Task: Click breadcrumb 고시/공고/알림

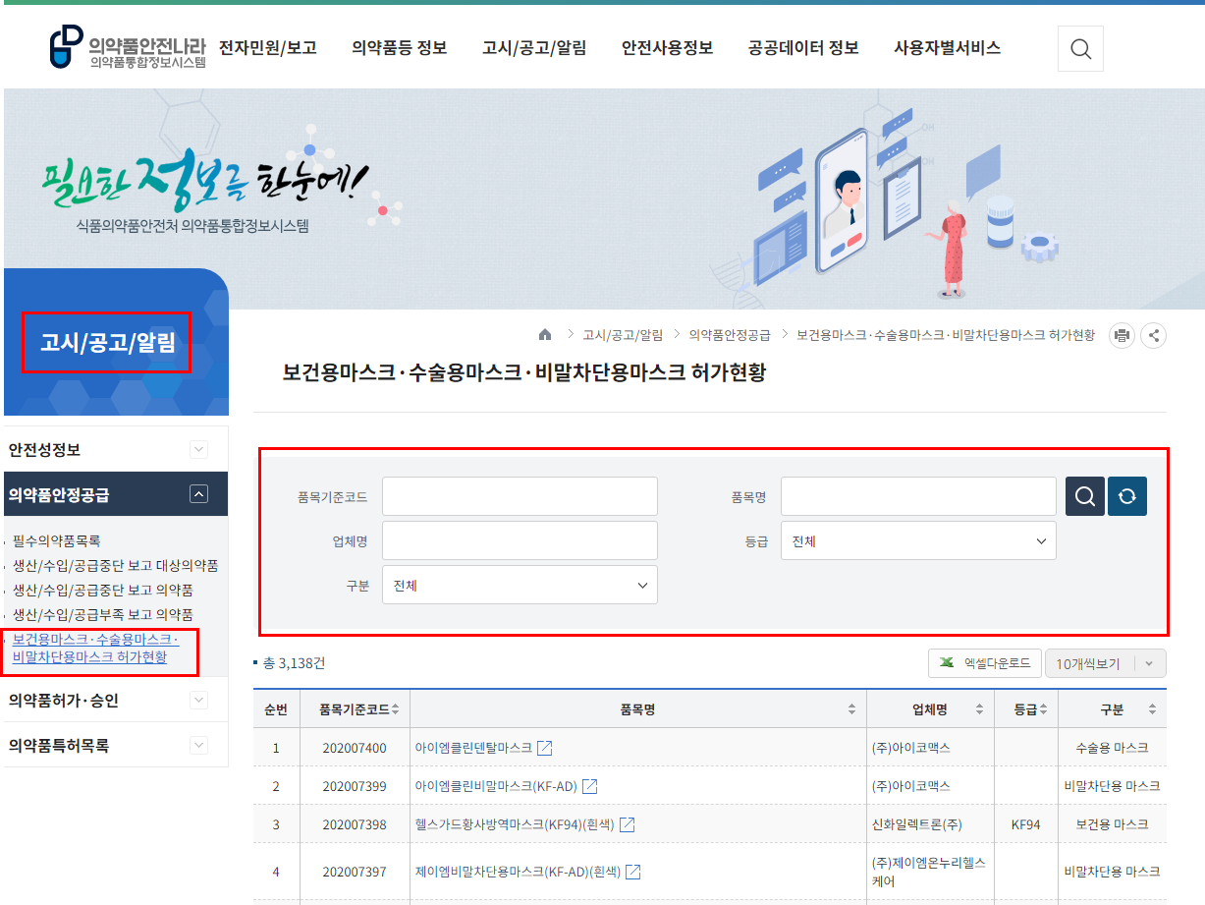Action: 623,335
